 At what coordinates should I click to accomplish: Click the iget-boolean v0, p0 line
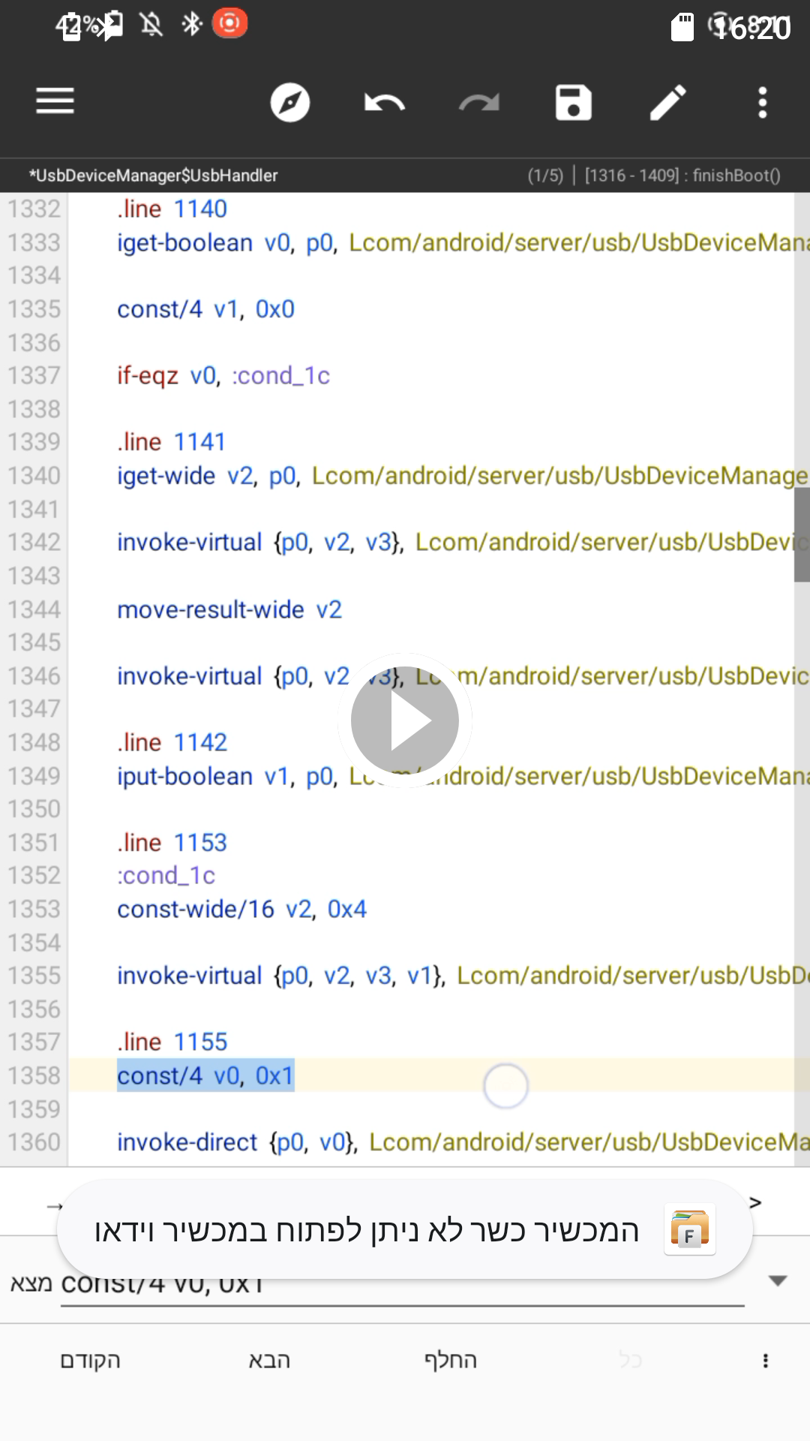pyautogui.click(x=463, y=242)
